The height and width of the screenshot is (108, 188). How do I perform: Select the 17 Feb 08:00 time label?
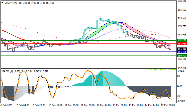tap(168, 105)
